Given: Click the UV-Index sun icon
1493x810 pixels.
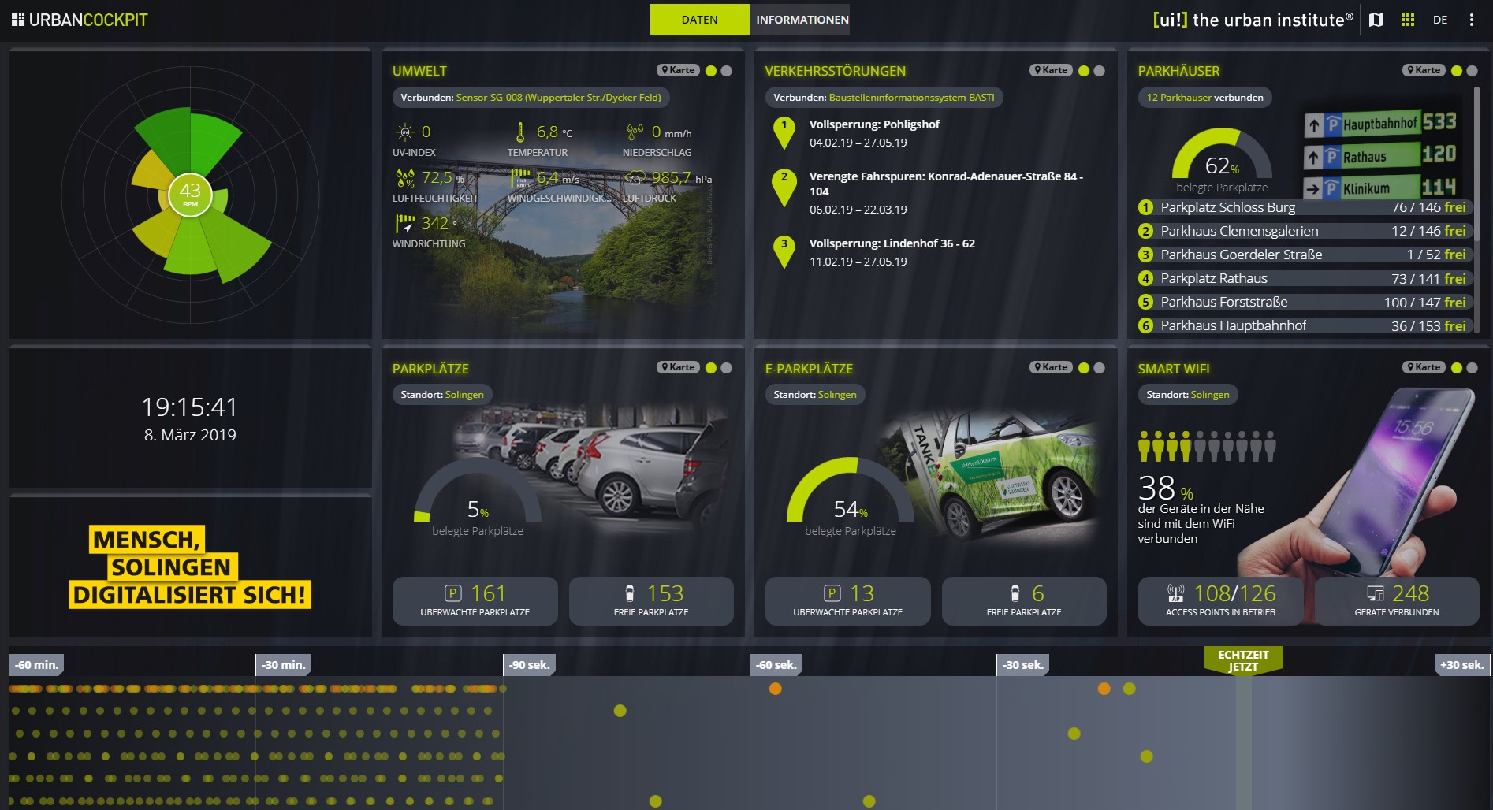Looking at the screenshot, I should [x=404, y=132].
